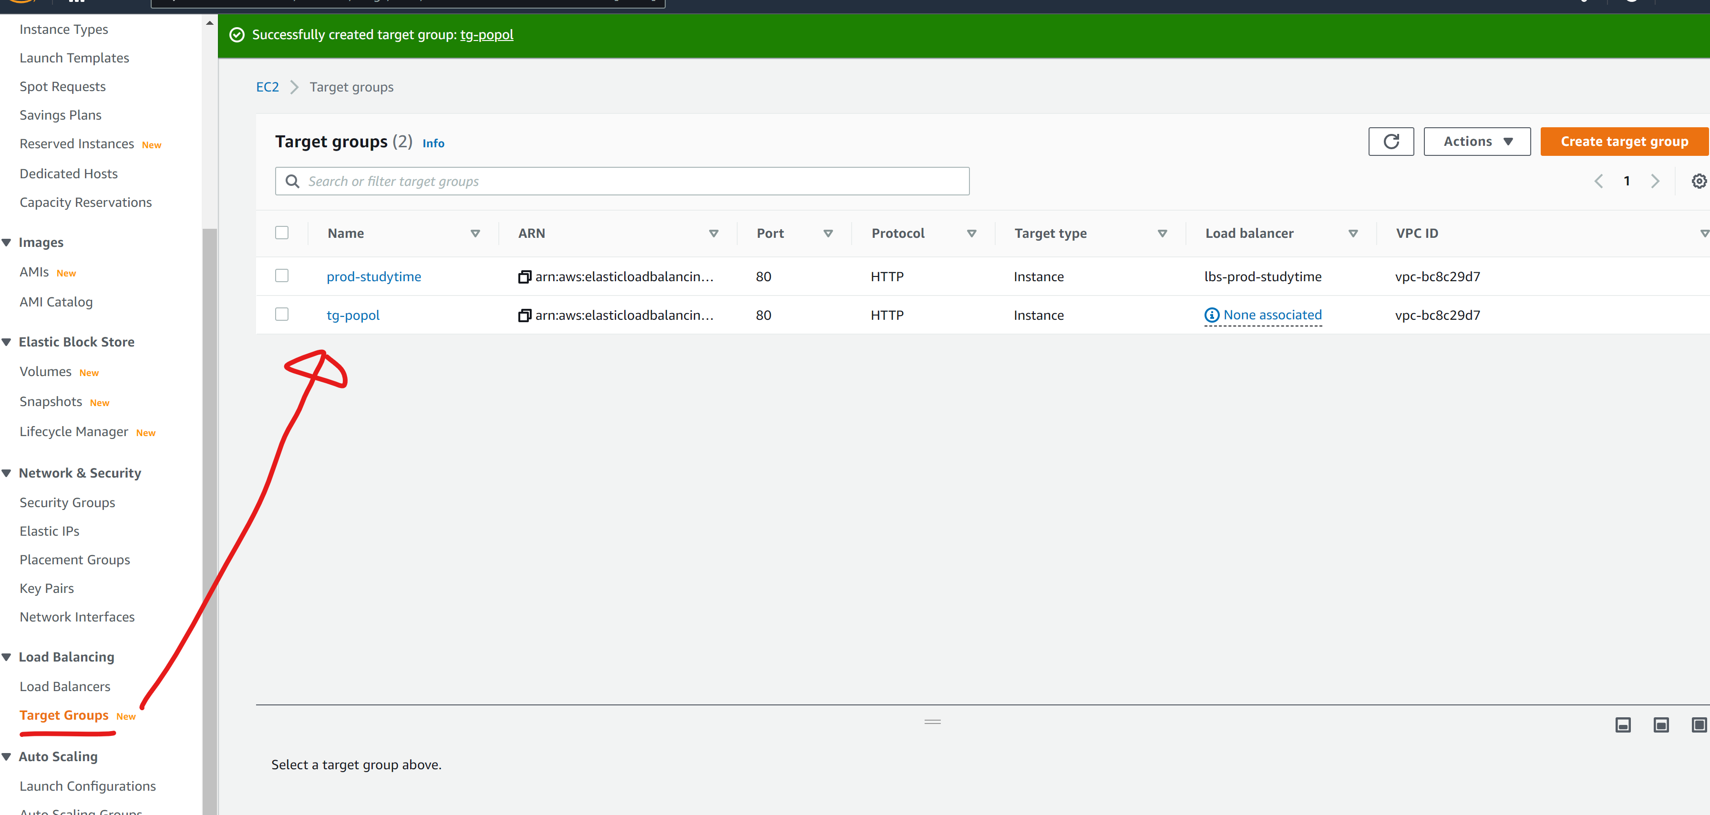
Task: Open the tg-popol link in success banner
Action: point(486,34)
